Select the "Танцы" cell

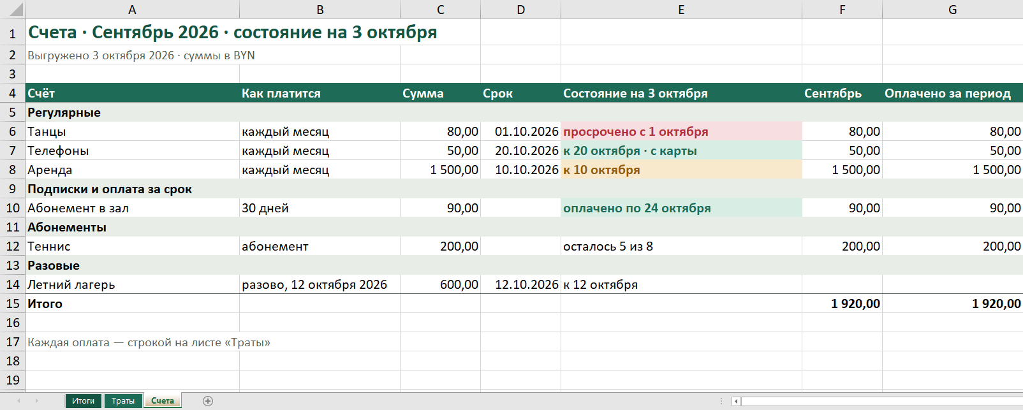[x=132, y=131]
